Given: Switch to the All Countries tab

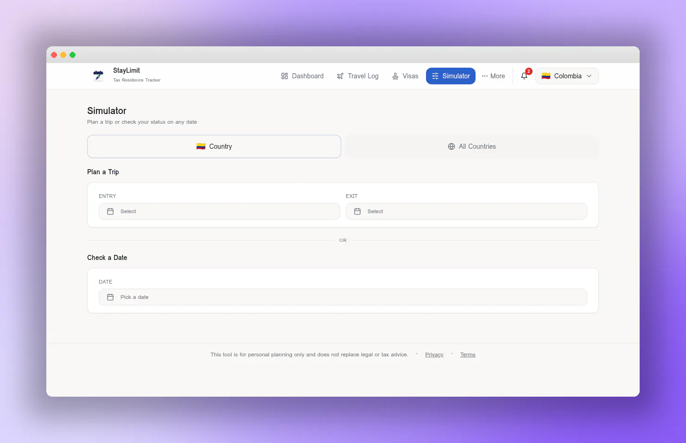Looking at the screenshot, I should (472, 146).
